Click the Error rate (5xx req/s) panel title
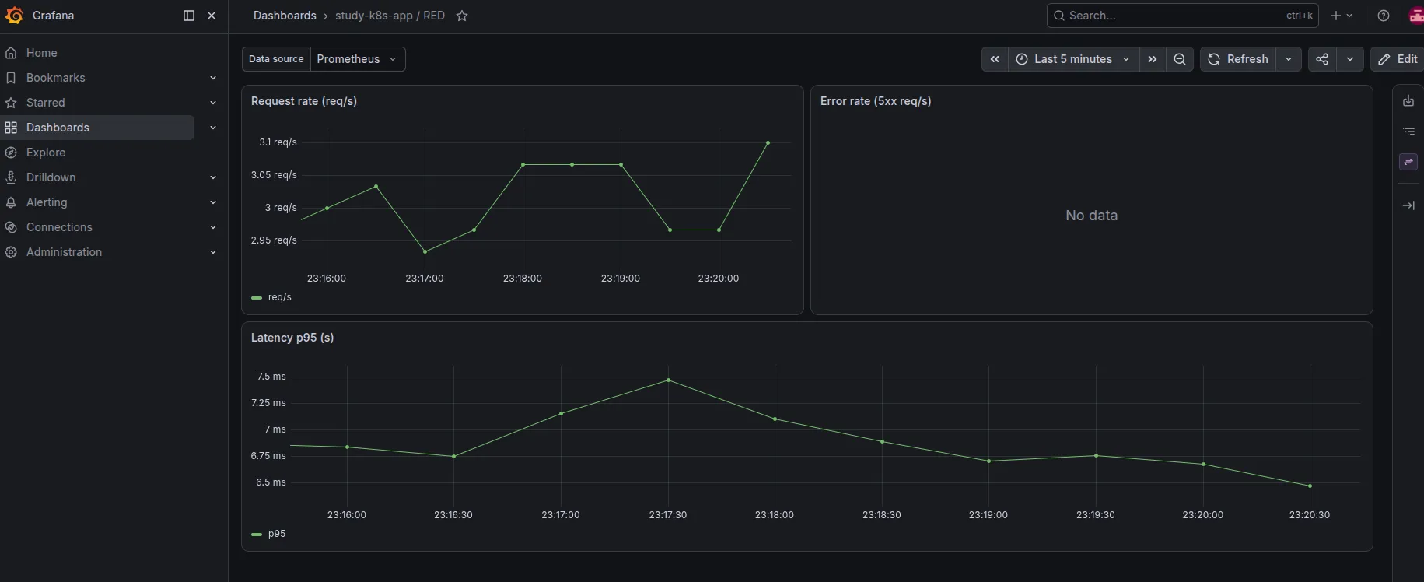 (876, 101)
